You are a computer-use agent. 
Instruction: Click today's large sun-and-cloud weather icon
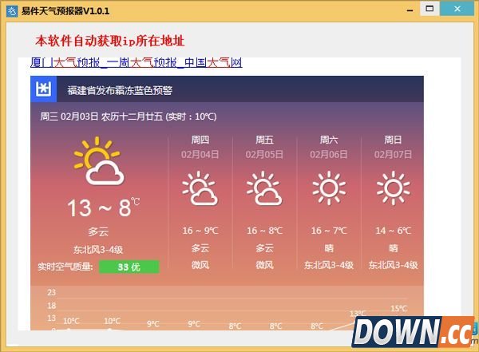pos(98,161)
